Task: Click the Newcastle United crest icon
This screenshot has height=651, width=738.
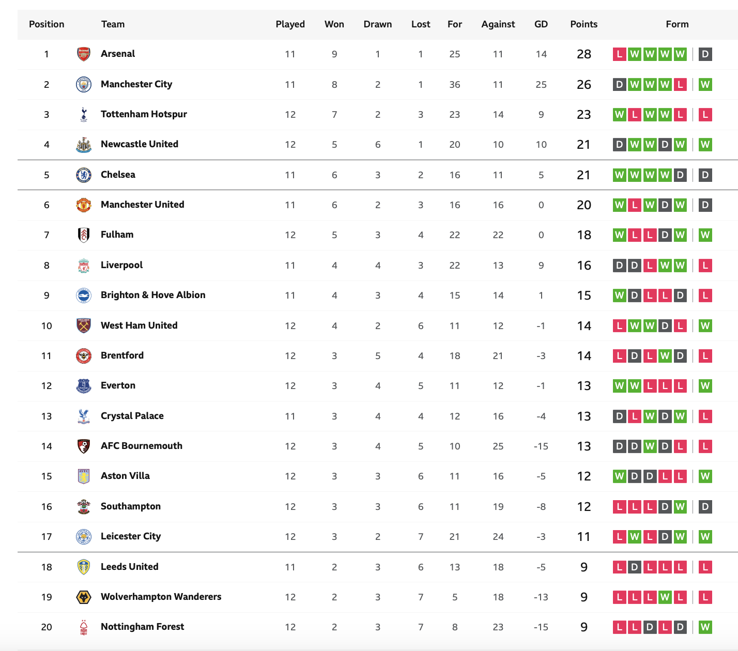Action: 84,145
